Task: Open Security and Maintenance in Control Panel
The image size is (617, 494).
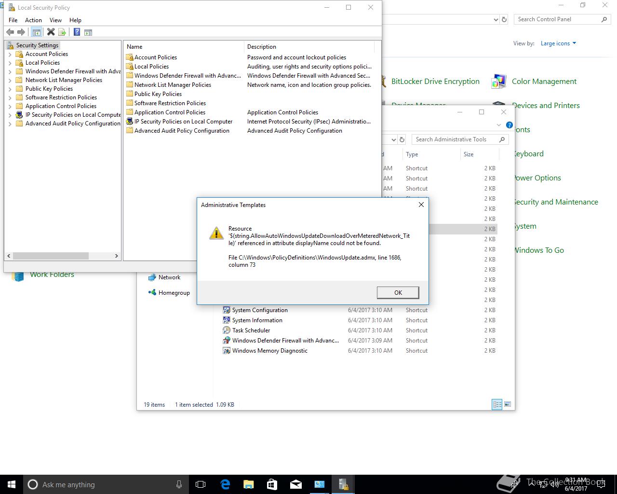Action: (x=555, y=202)
